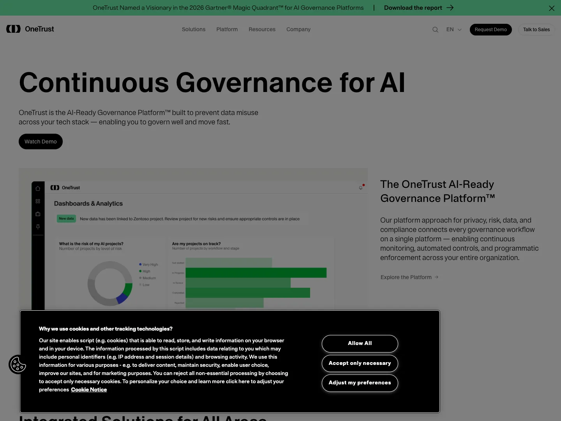561x421 pixels.
Task: Click the Watch Demo button
Action: pos(41,142)
